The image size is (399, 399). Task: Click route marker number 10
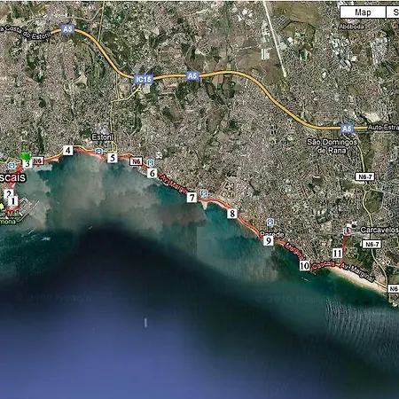click(x=304, y=266)
